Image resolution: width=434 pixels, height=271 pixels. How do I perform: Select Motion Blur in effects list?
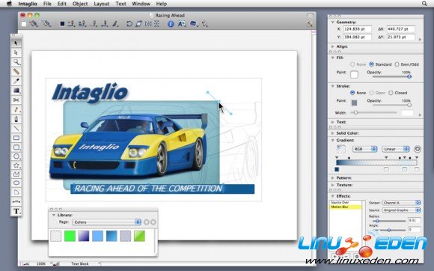tap(346, 207)
